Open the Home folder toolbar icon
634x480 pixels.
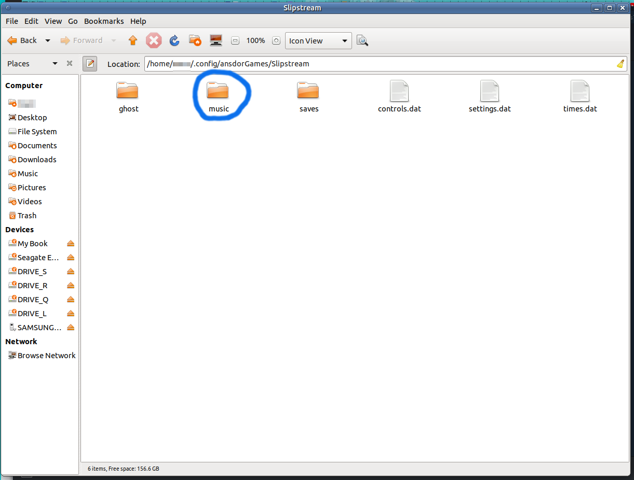(x=195, y=40)
